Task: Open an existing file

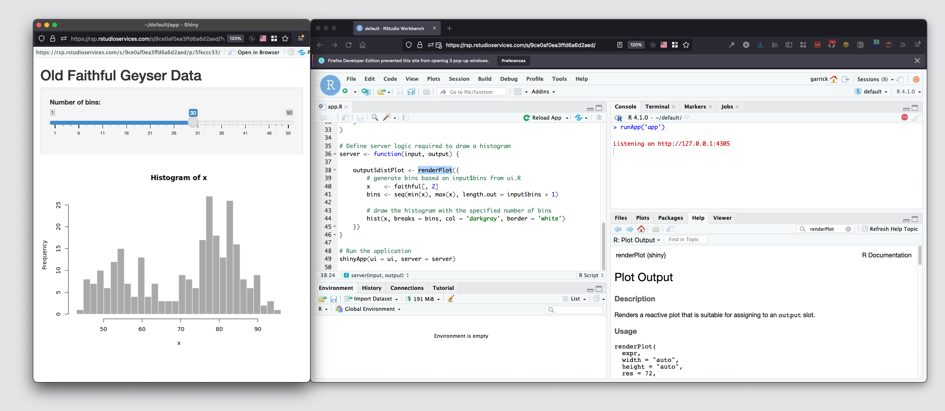Action: coord(382,91)
